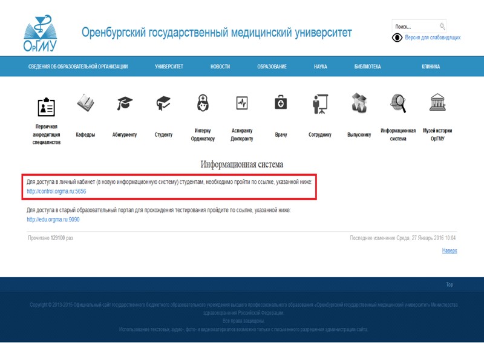Open the Музей истории ОрГМУ building icon
484x363 pixels.
(437, 102)
